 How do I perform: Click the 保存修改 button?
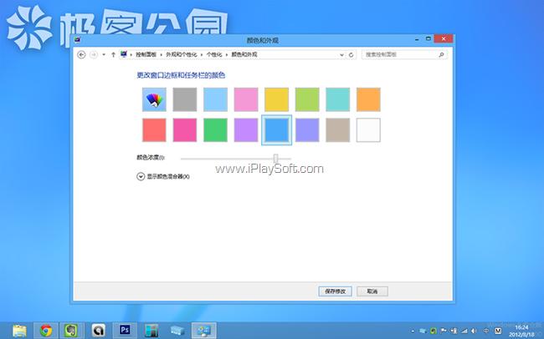coord(333,291)
